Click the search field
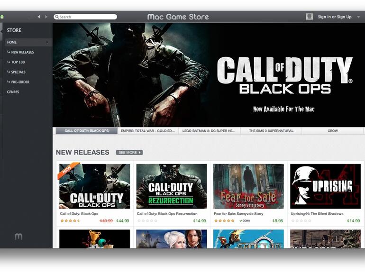The width and height of the screenshot is (365, 274). coord(85,17)
